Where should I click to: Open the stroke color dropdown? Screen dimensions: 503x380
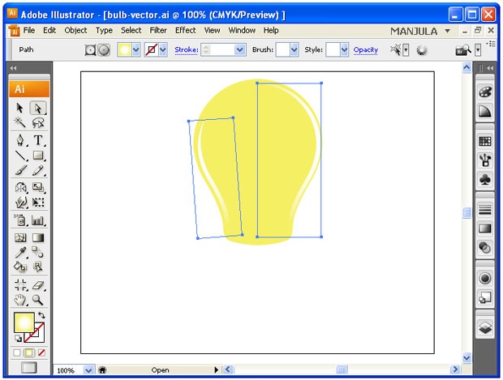(x=163, y=49)
